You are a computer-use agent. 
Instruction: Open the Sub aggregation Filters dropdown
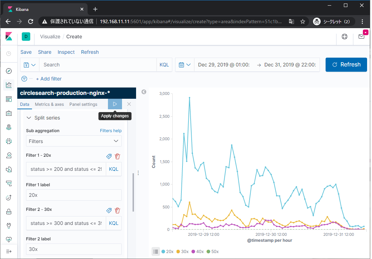coord(74,141)
